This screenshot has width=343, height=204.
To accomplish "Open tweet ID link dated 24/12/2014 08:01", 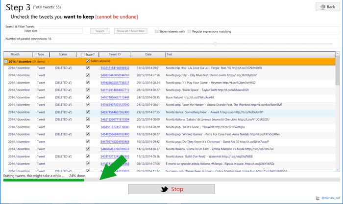I will (x=115, y=105).
